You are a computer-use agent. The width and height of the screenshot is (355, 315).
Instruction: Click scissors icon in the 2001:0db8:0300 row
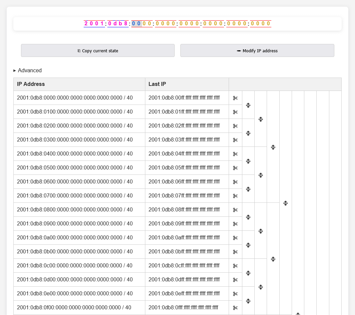235,140
